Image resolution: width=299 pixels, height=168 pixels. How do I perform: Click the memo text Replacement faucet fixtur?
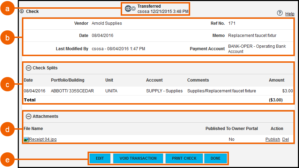point(252,36)
